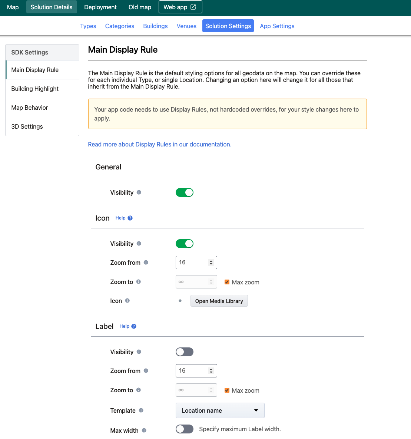Click the Icon Zoom from stepper arrows
Image resolution: width=411 pixels, height=439 pixels.
[x=211, y=263]
